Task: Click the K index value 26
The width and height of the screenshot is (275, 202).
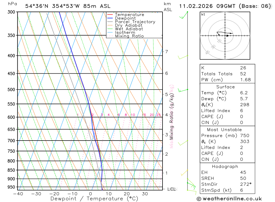Action: [243, 68]
